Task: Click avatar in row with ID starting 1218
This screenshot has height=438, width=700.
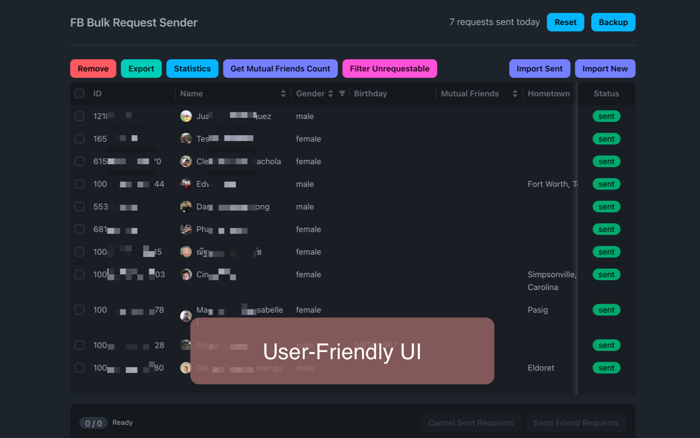Action: click(x=186, y=116)
